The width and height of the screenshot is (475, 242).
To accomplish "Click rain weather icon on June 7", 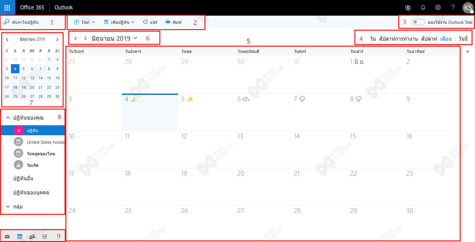I will [302, 99].
